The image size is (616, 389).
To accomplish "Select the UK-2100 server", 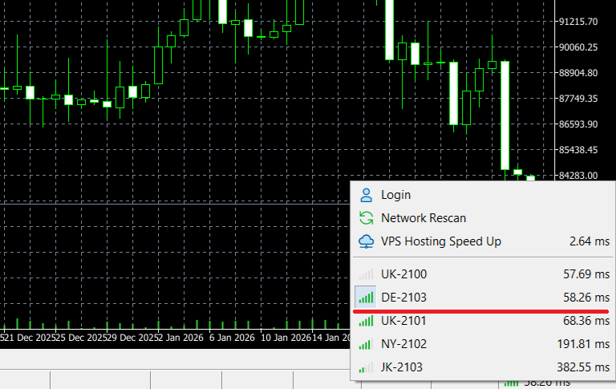I will [482, 274].
